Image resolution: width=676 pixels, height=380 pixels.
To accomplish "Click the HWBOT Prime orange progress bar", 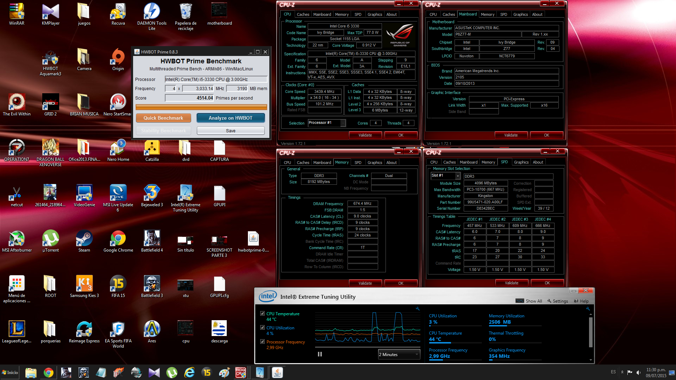I will 201,107.
